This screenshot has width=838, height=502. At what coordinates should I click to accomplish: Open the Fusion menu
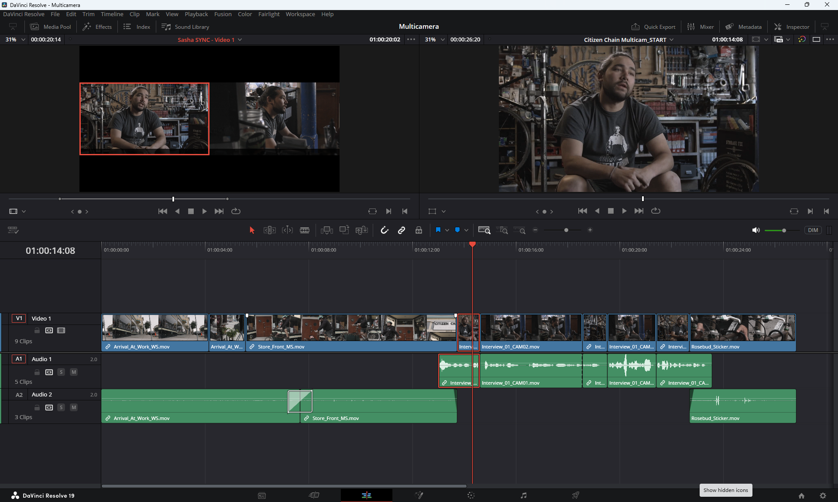point(223,14)
